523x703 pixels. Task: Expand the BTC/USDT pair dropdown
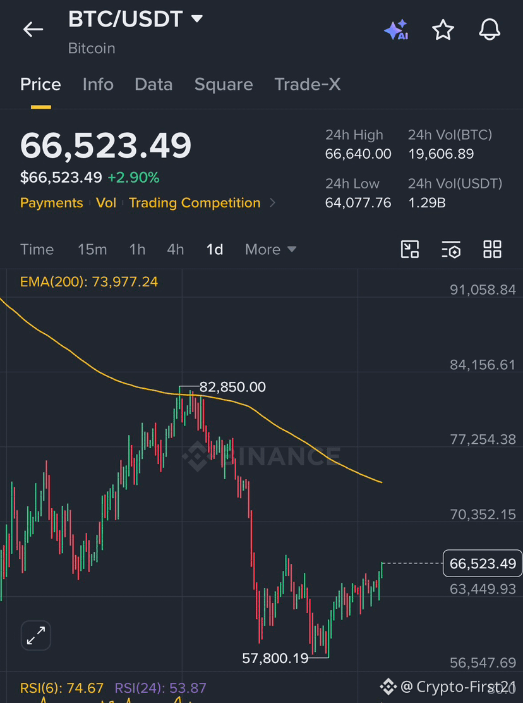point(196,19)
